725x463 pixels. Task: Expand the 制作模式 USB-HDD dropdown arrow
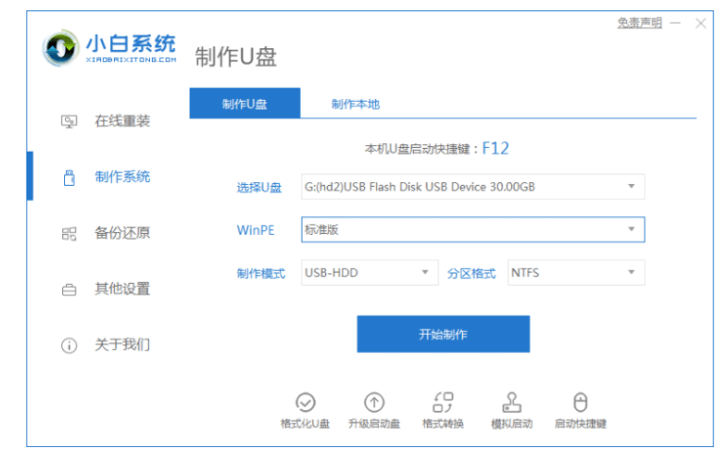click(x=425, y=273)
